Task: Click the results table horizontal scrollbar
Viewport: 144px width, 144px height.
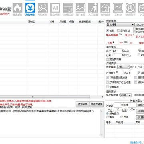Action: pos(45,97)
